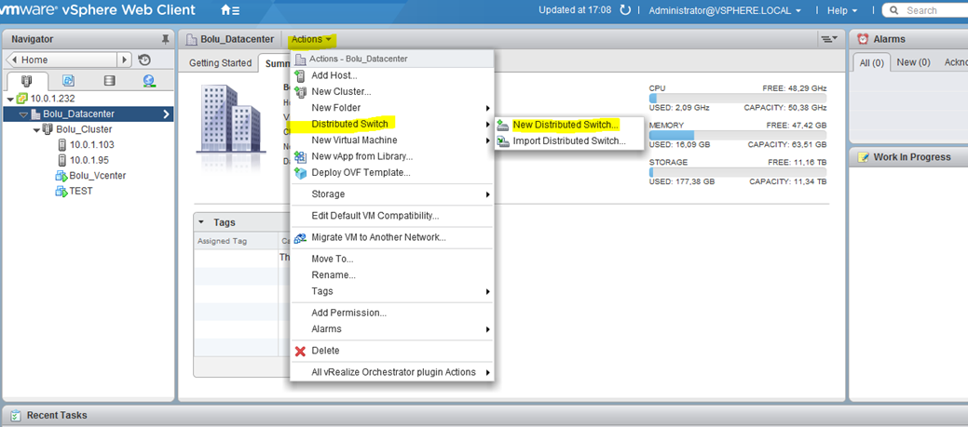Collapse the Tags panel
968x427 pixels.
tap(201, 222)
